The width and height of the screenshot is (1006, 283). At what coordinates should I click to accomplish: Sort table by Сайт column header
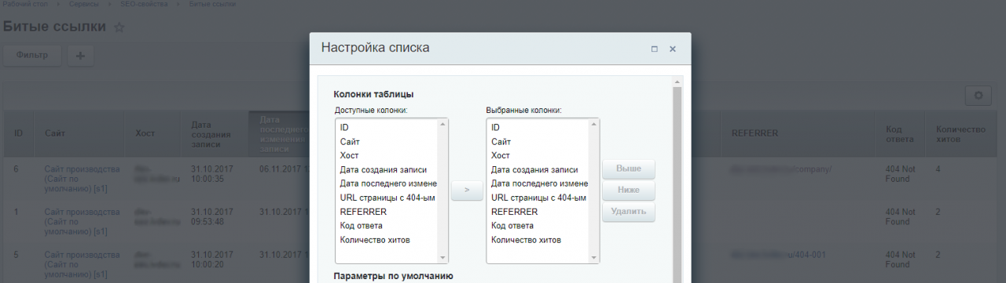point(79,133)
